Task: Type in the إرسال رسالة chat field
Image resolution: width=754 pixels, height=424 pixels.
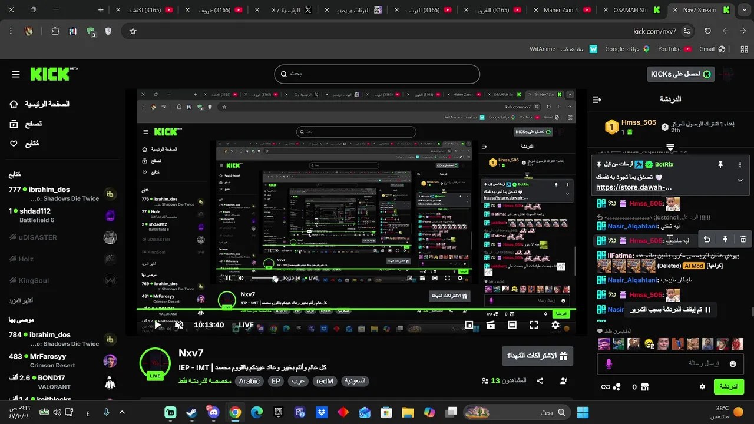Action: coord(670,364)
